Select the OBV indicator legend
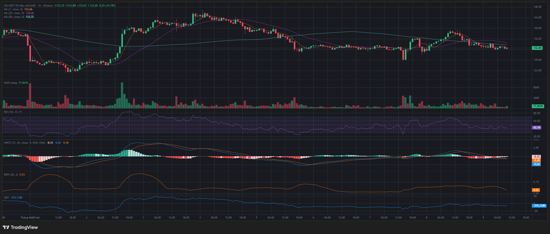Viewport: 550px width, 234px height. click(6, 198)
